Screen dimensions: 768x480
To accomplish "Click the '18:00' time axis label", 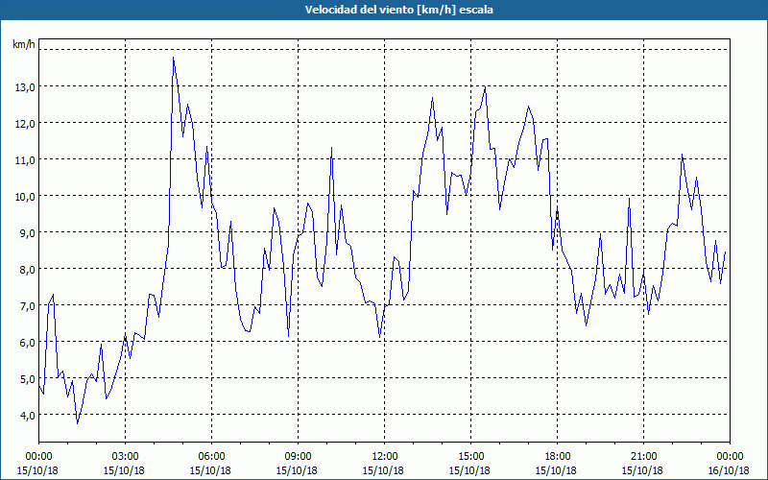I will pyautogui.click(x=557, y=457).
